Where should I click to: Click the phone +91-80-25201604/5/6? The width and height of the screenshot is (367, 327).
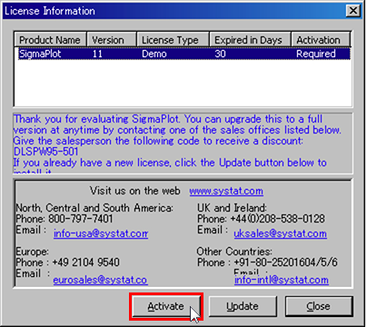[x=285, y=263]
